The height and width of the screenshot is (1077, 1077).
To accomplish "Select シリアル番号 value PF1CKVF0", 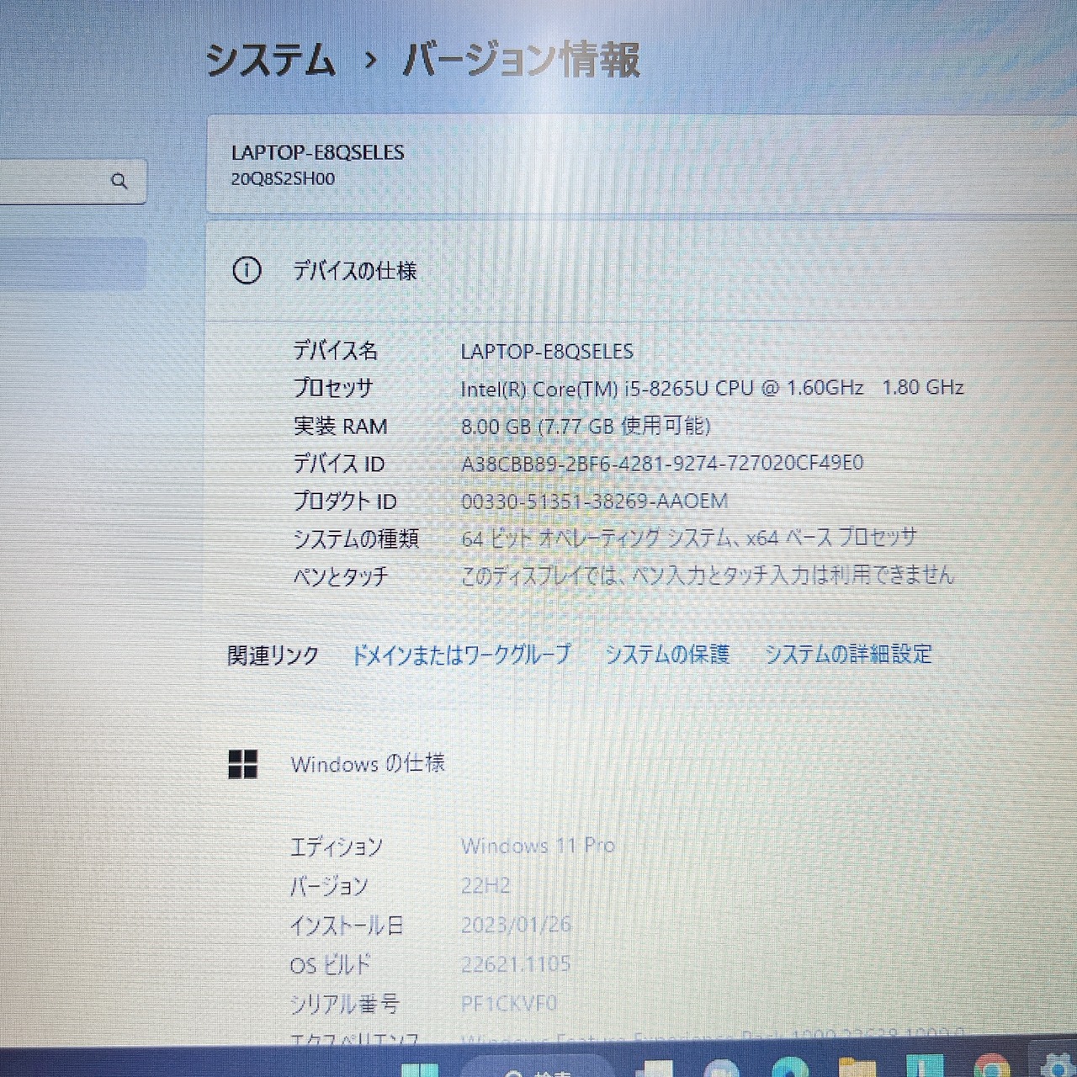I will coord(508,1003).
